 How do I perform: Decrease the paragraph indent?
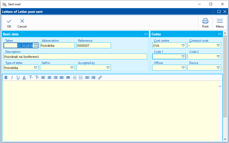(x=87, y=78)
